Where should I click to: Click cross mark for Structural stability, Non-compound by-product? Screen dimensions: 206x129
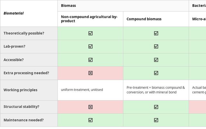pos(90,107)
